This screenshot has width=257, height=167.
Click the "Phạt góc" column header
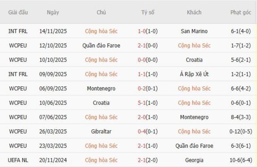pos(241,12)
